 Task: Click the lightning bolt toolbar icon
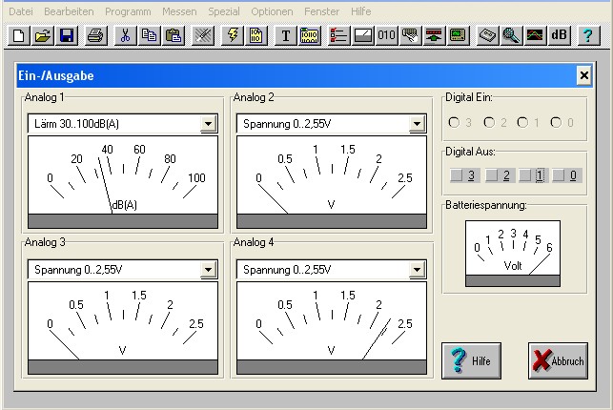click(232, 35)
